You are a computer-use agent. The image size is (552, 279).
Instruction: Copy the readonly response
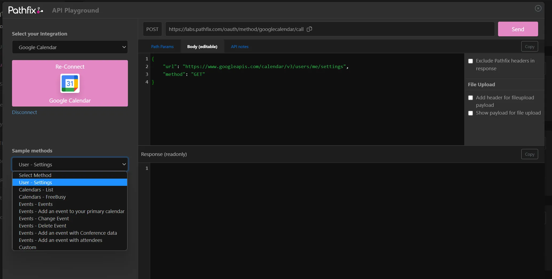pyautogui.click(x=530, y=154)
